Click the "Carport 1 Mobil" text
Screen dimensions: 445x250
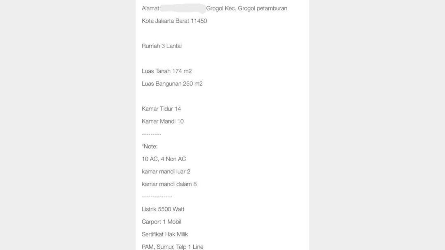pos(161,222)
